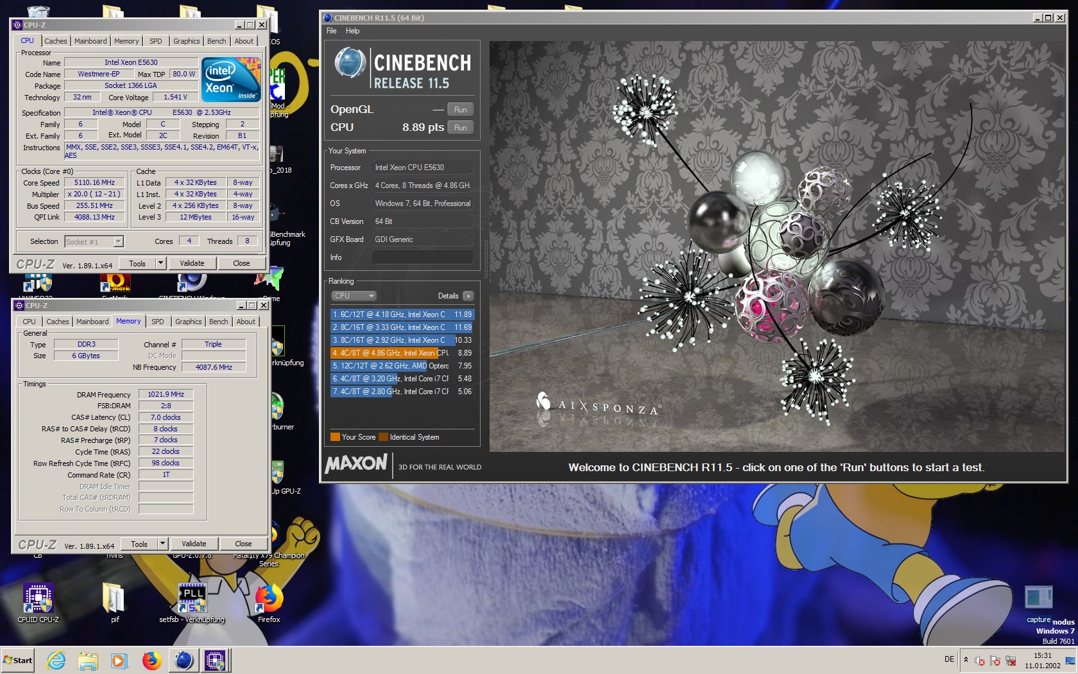Launch Windows Media Player from the taskbar
Image resolution: width=1078 pixels, height=674 pixels.
119,660
